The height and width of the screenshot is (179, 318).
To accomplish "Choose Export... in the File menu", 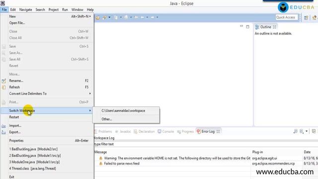I will [47, 132].
